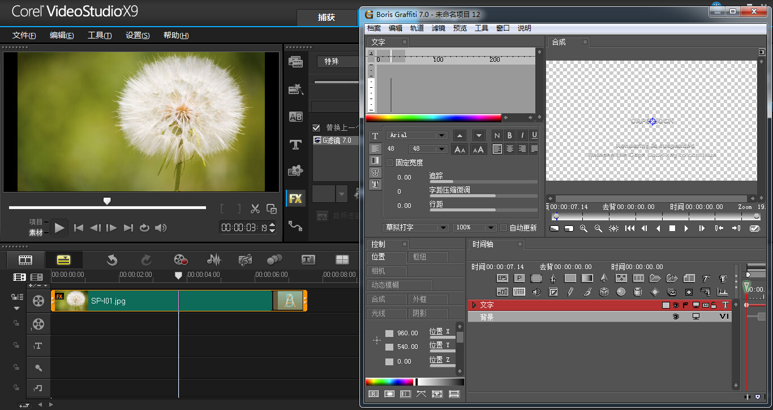The height and width of the screenshot is (410, 773).
Task: Click the G滤镜 7.0 filter entry
Action: pos(336,140)
